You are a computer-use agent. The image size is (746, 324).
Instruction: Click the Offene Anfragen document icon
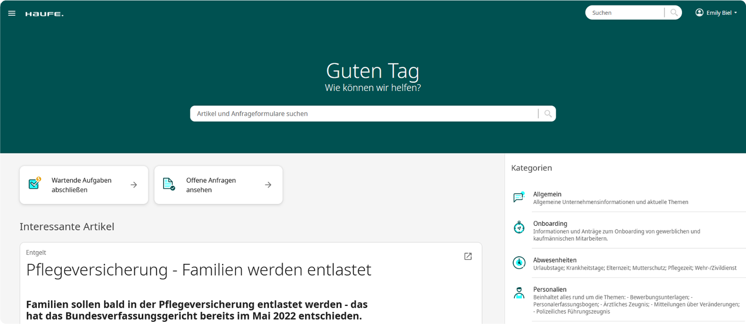[169, 184]
